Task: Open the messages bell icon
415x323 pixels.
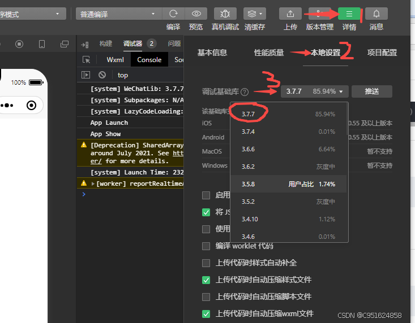Action: pyautogui.click(x=377, y=14)
